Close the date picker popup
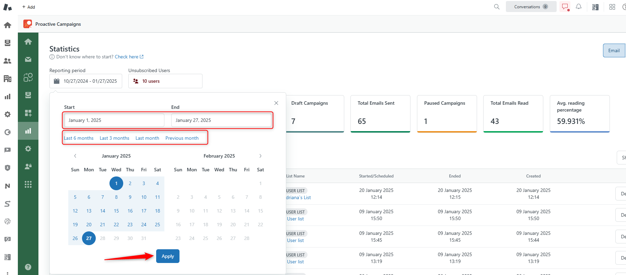626x275 pixels. coord(276,103)
